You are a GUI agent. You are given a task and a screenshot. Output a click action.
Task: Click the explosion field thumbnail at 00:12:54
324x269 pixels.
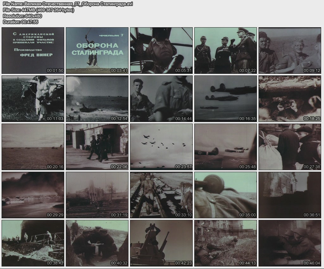coord(97,99)
